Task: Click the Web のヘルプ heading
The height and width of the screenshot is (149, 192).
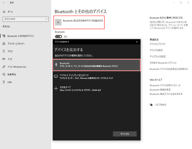Action: click(x=156, y=80)
